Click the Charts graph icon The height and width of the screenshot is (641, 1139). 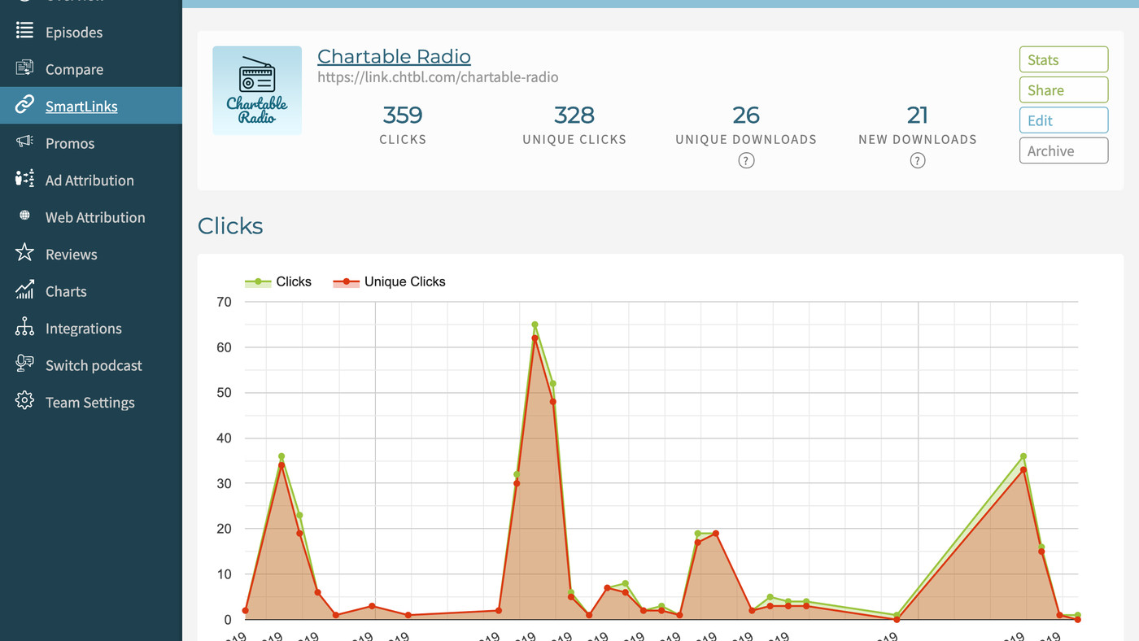(24, 290)
